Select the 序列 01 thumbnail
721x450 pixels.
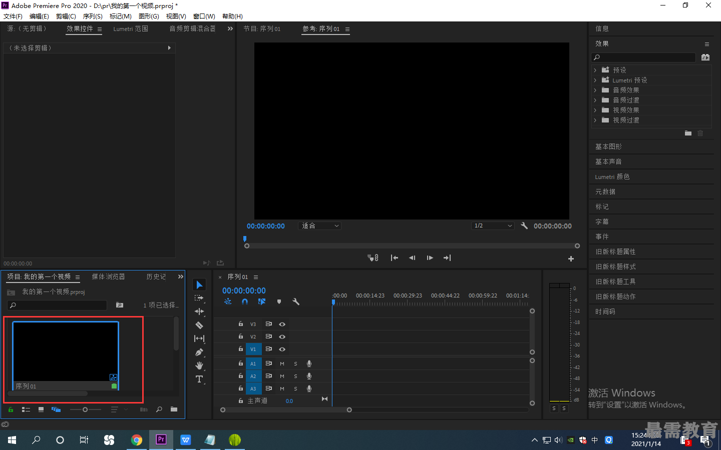[x=66, y=356]
